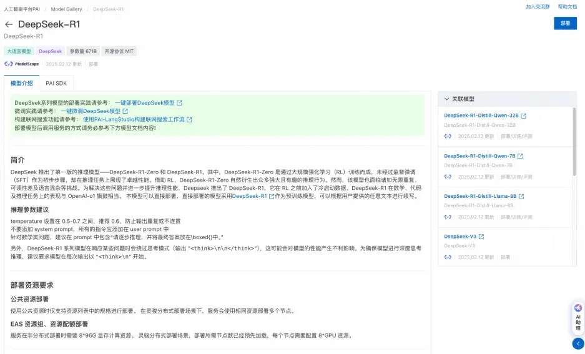Click the 参数量 671B tag
The width and height of the screenshot is (585, 354).
point(83,51)
